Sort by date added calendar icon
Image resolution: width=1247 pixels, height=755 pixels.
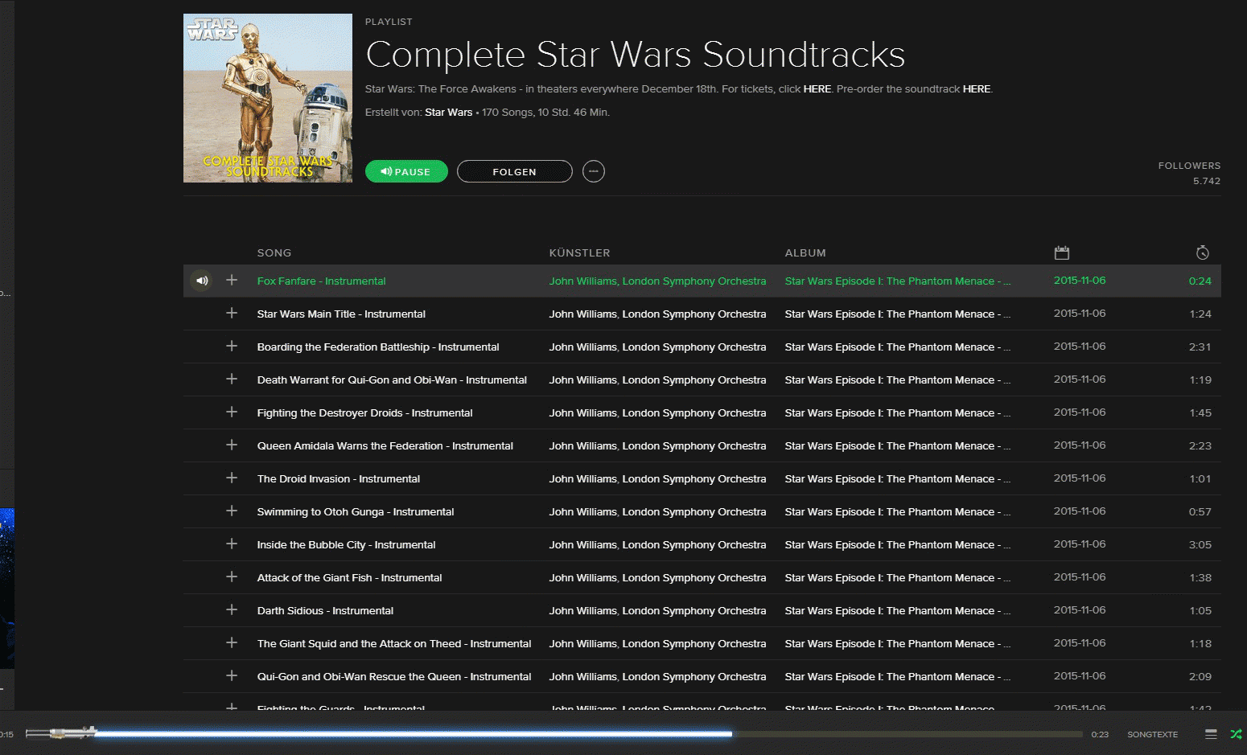click(x=1062, y=252)
